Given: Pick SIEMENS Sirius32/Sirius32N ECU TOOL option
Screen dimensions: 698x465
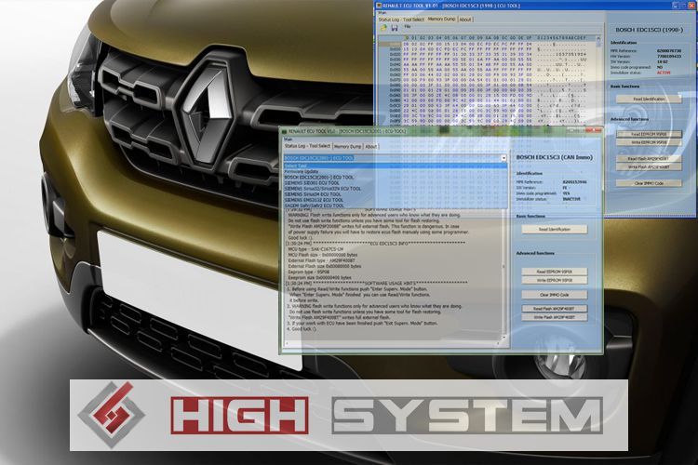Looking at the screenshot, I should click(396, 189).
